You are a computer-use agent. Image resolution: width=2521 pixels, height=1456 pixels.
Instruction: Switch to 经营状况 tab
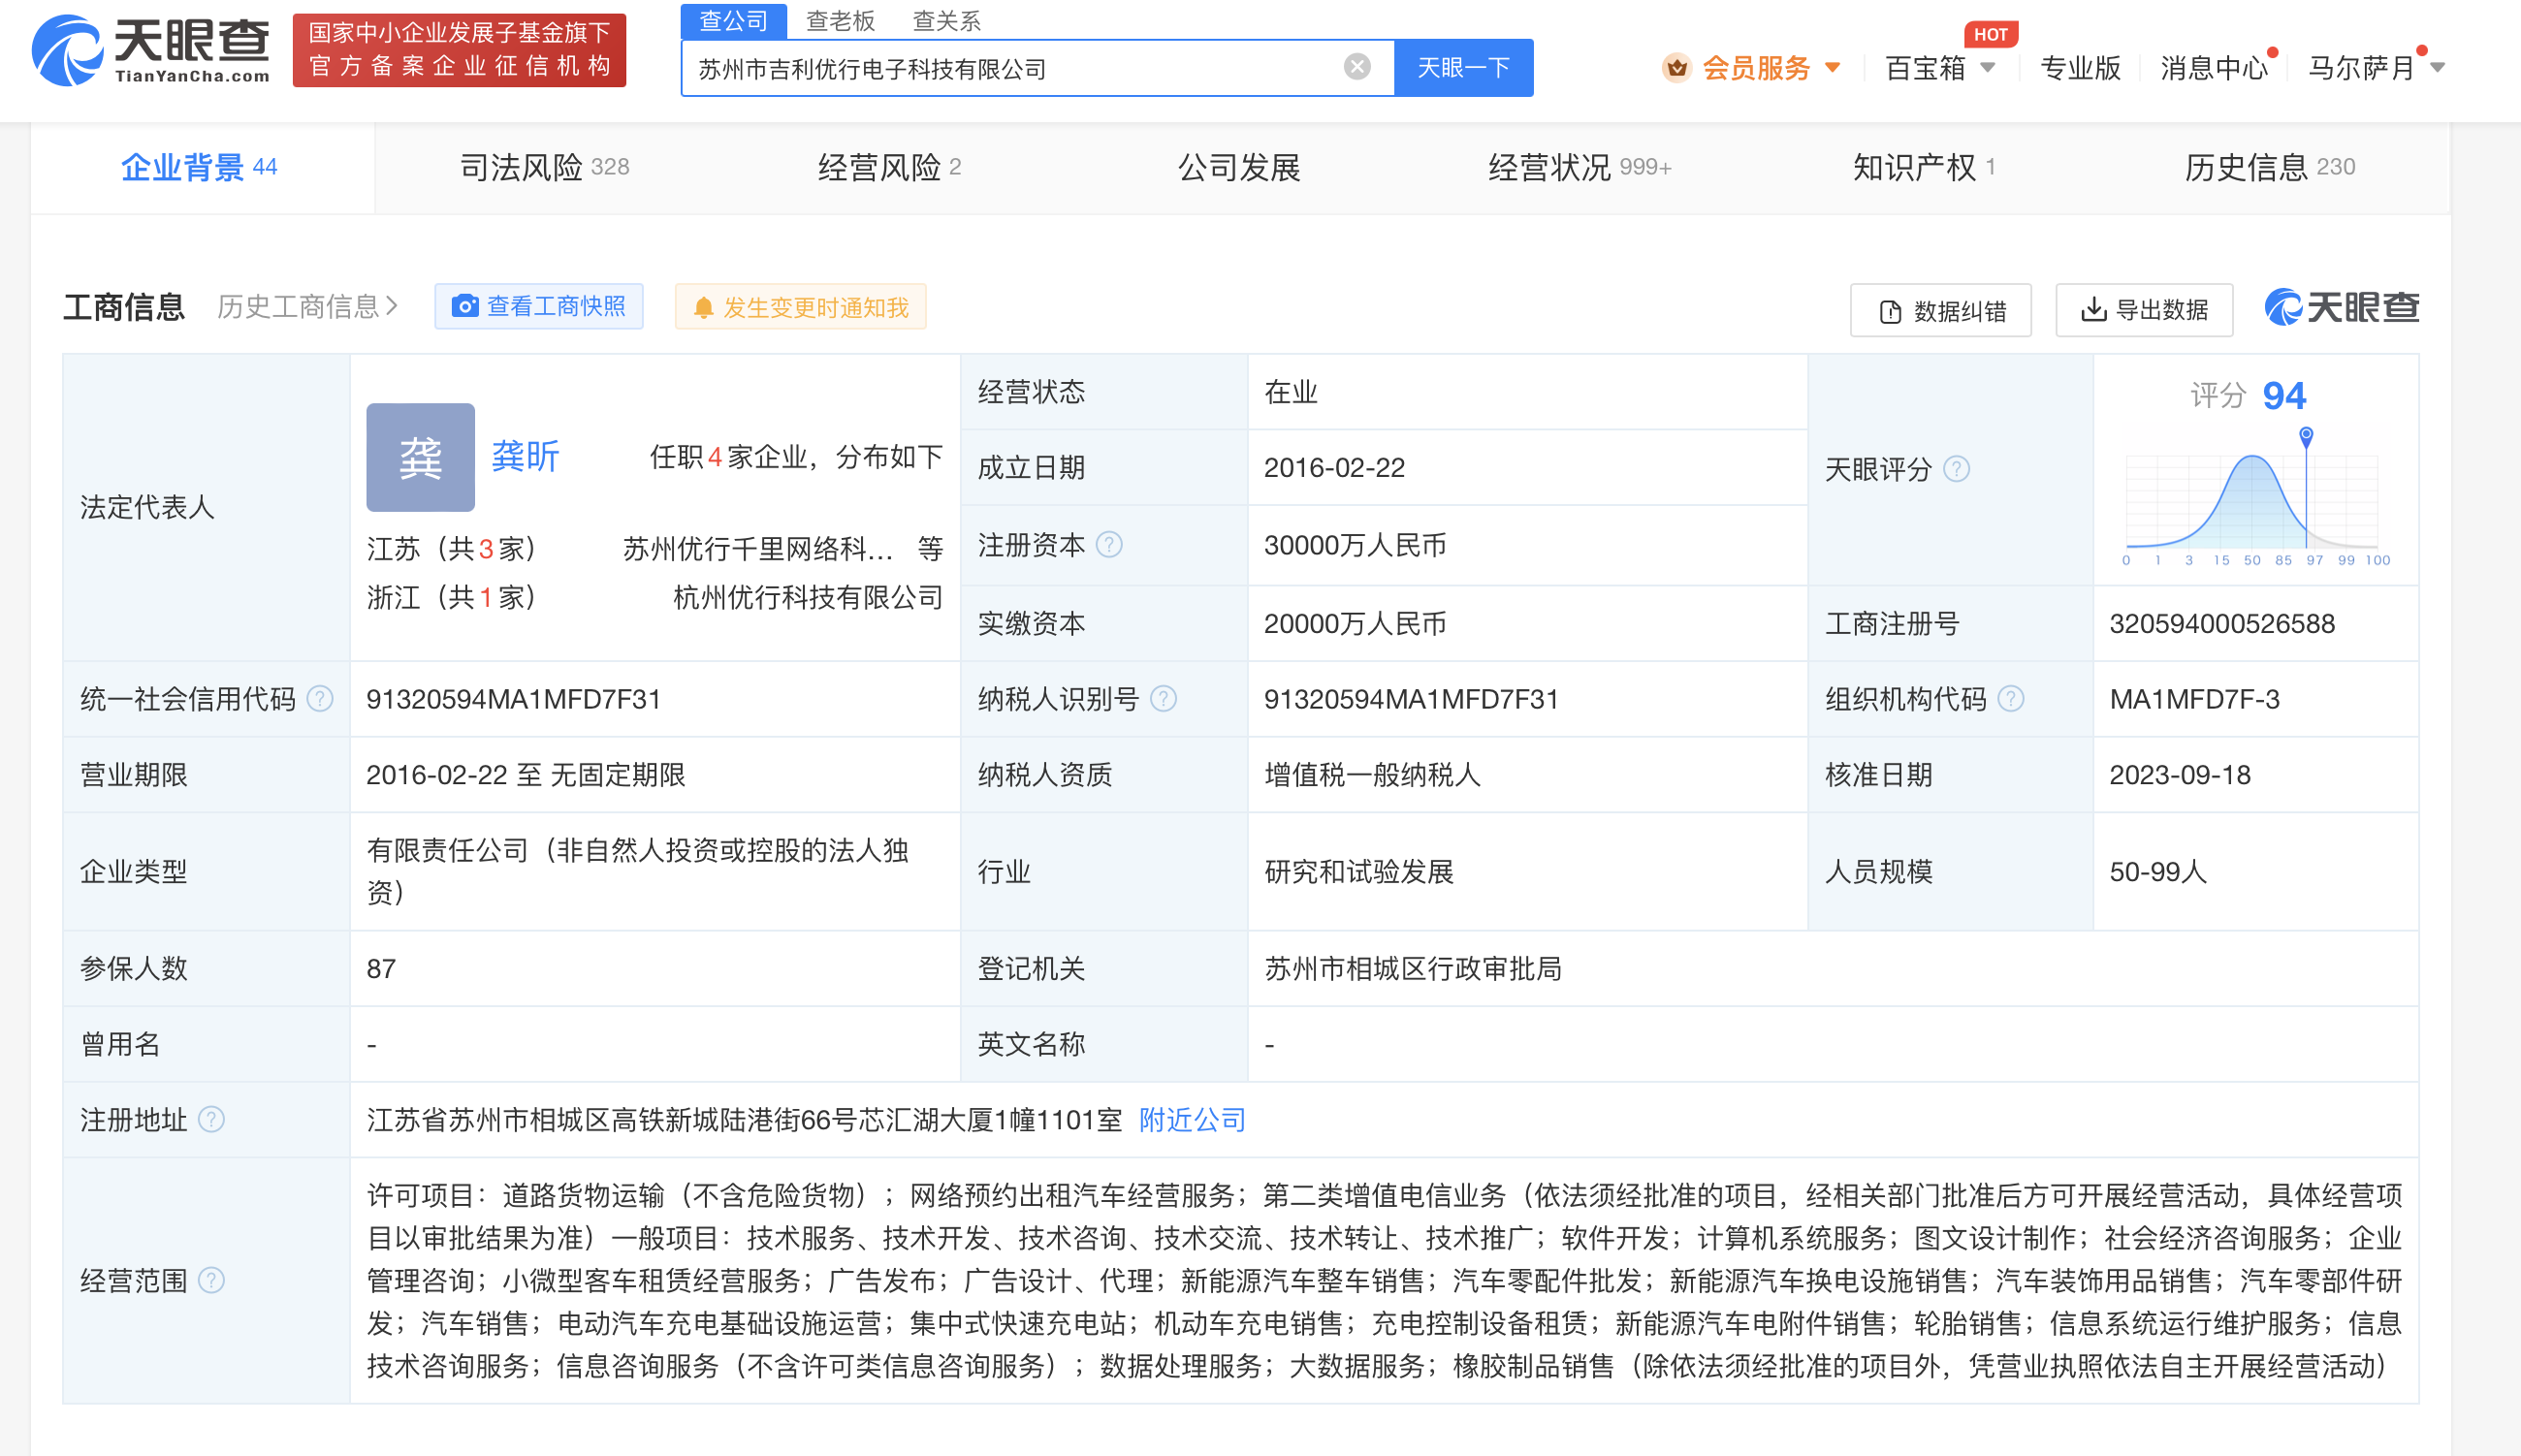tap(1579, 167)
